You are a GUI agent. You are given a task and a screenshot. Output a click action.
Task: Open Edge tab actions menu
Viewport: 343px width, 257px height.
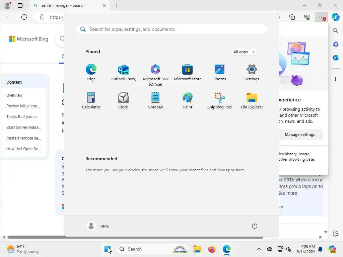click(x=20, y=5)
